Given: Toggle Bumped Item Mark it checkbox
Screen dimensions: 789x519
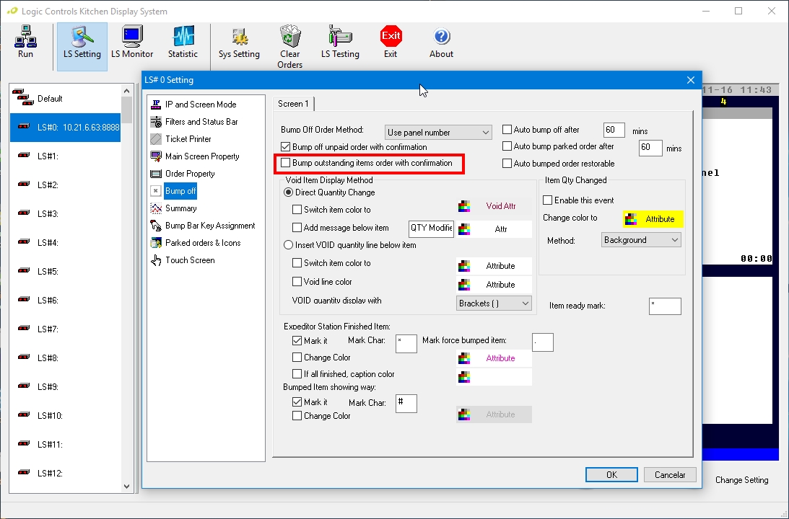Looking at the screenshot, I should [297, 402].
